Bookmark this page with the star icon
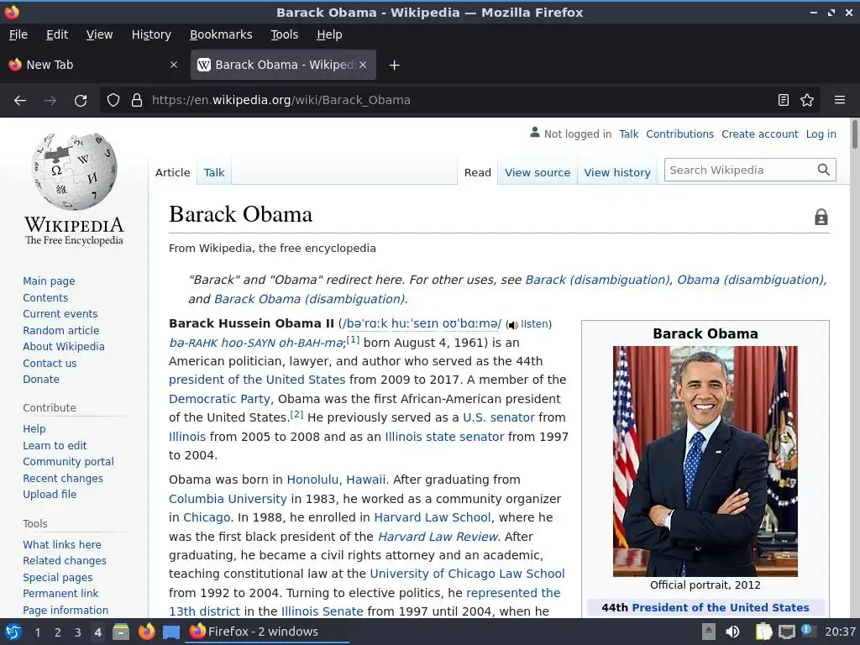860x645 pixels. [807, 101]
